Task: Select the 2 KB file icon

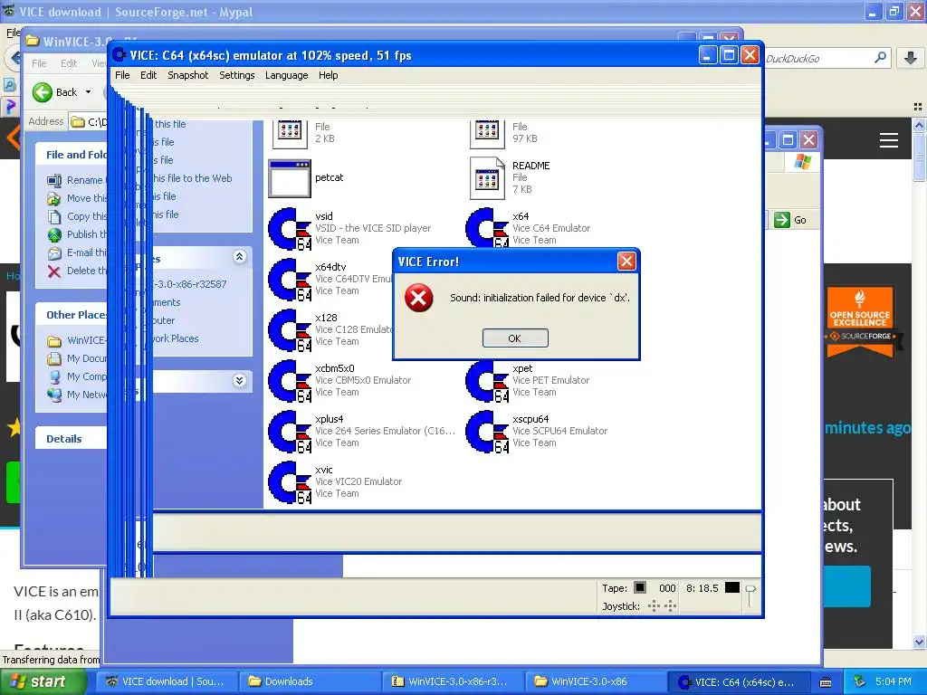Action: pos(290,133)
